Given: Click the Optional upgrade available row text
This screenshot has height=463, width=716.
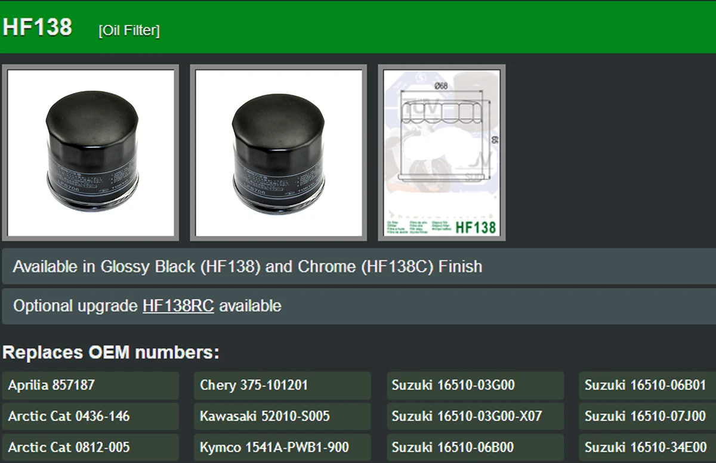Looking at the screenshot, I should click(147, 306).
